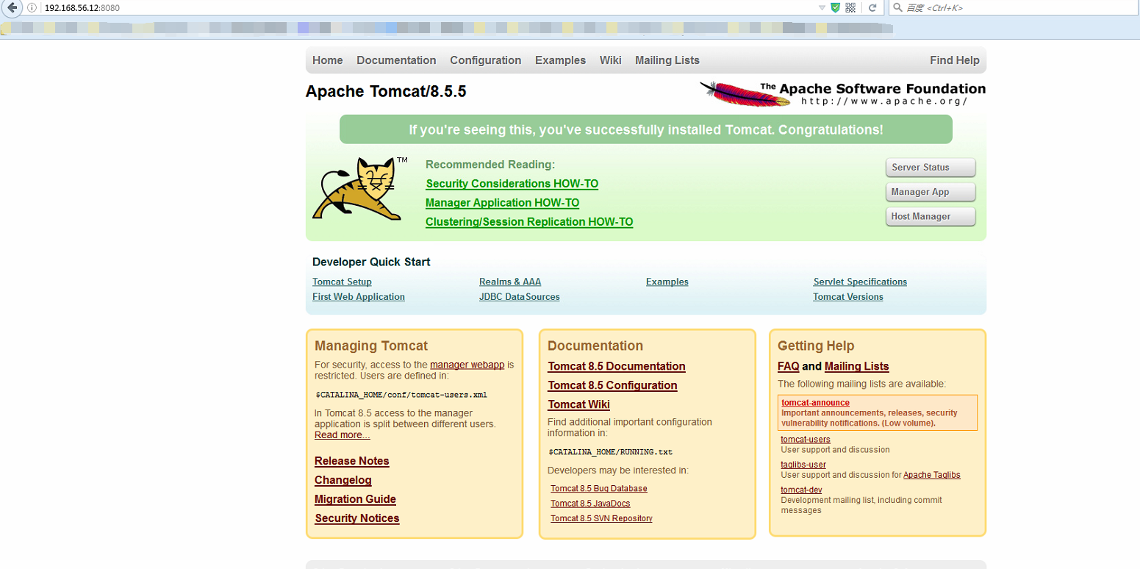This screenshot has height=569, width=1140.
Task: Open Manager Application HOW-TO link
Action: pos(502,203)
